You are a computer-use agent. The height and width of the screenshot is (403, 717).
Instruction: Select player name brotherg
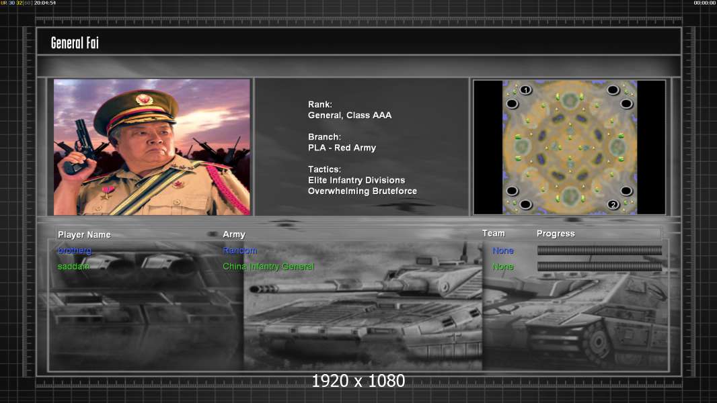(75, 250)
